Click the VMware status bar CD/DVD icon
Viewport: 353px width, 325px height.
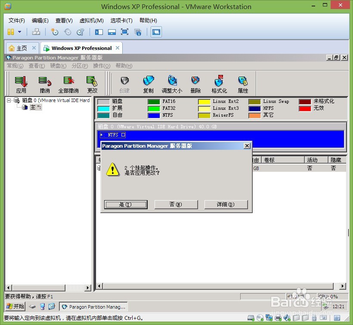pos(260,318)
